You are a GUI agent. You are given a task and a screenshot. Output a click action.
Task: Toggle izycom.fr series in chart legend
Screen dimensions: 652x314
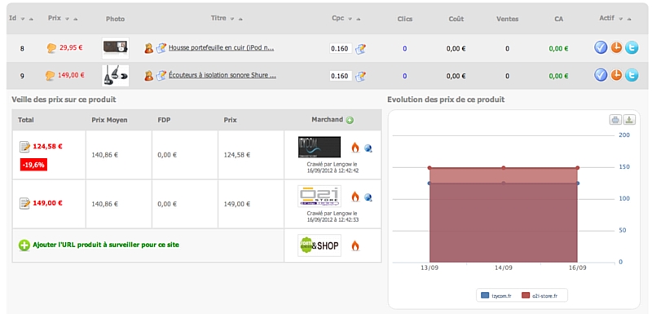pos(496,296)
